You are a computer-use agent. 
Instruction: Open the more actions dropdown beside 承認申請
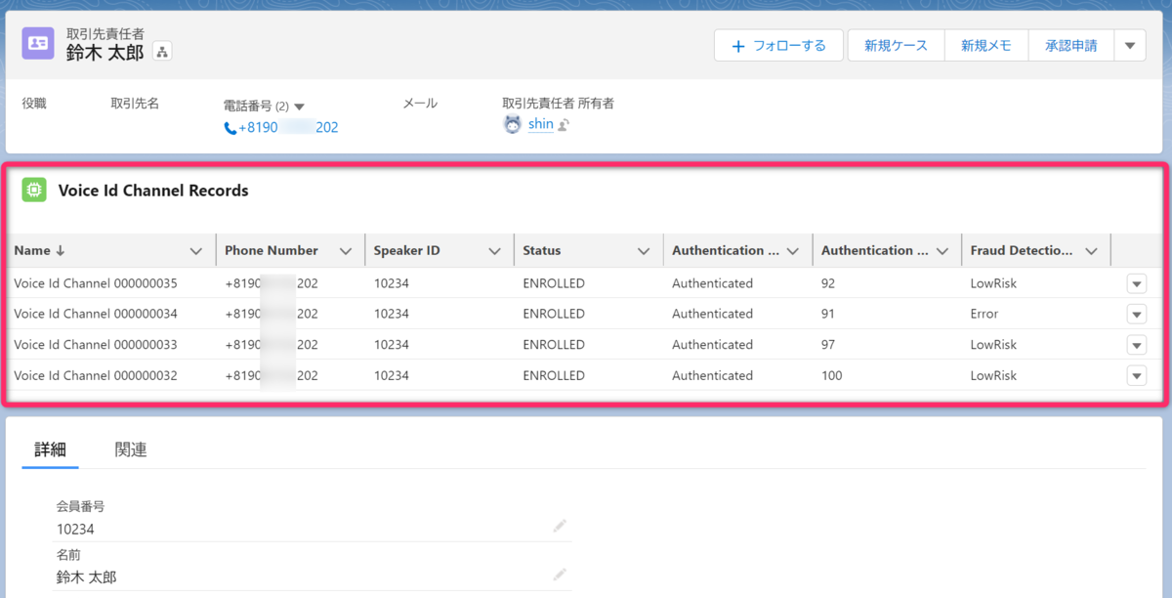click(x=1130, y=45)
